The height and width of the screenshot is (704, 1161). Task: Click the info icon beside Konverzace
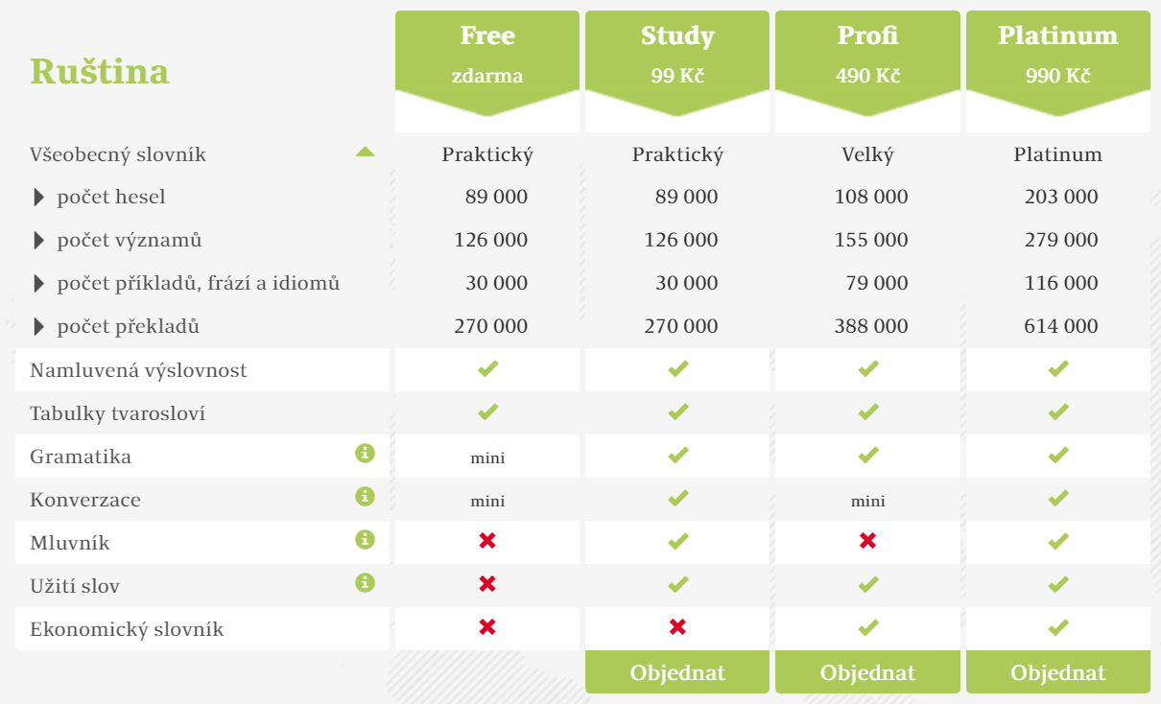[x=365, y=496]
